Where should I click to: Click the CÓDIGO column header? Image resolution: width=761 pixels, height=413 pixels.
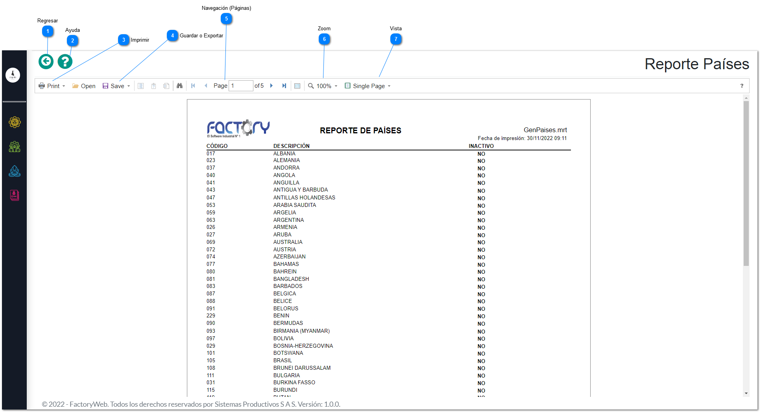tap(217, 146)
